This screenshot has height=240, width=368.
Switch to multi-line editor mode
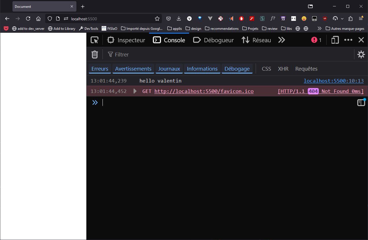[361, 102]
